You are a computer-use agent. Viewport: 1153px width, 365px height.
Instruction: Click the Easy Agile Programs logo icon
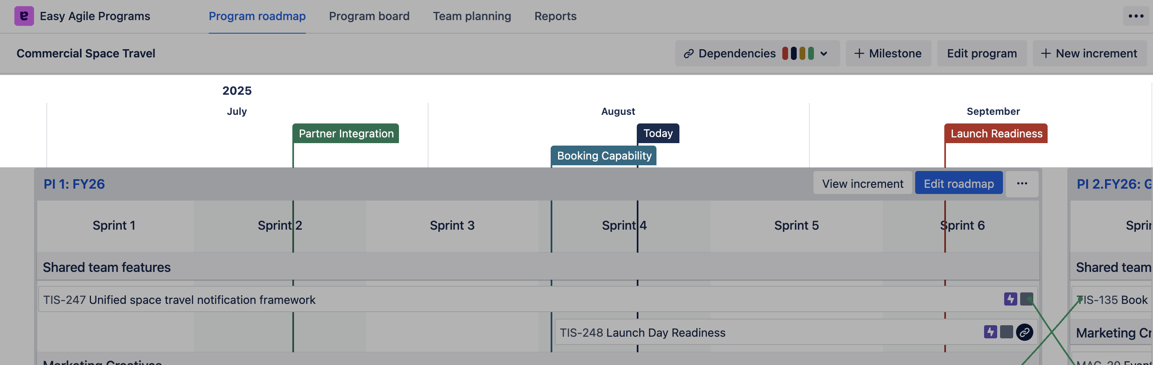24,16
